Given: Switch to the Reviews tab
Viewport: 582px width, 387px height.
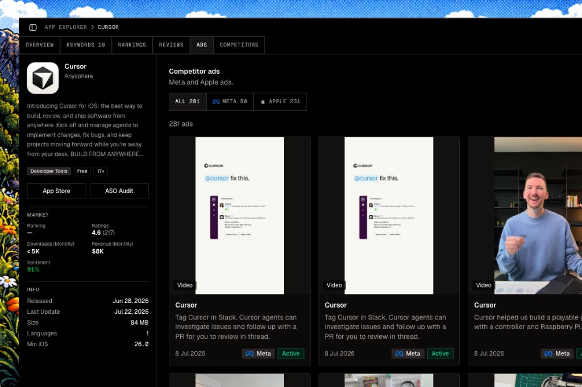Looking at the screenshot, I should pyautogui.click(x=171, y=45).
